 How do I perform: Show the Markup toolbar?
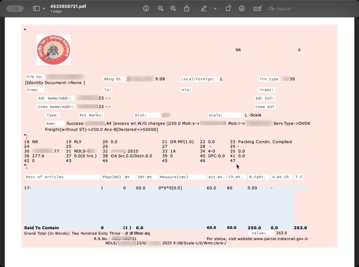242,8
